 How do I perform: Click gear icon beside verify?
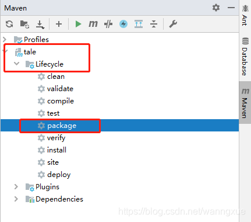(41, 138)
